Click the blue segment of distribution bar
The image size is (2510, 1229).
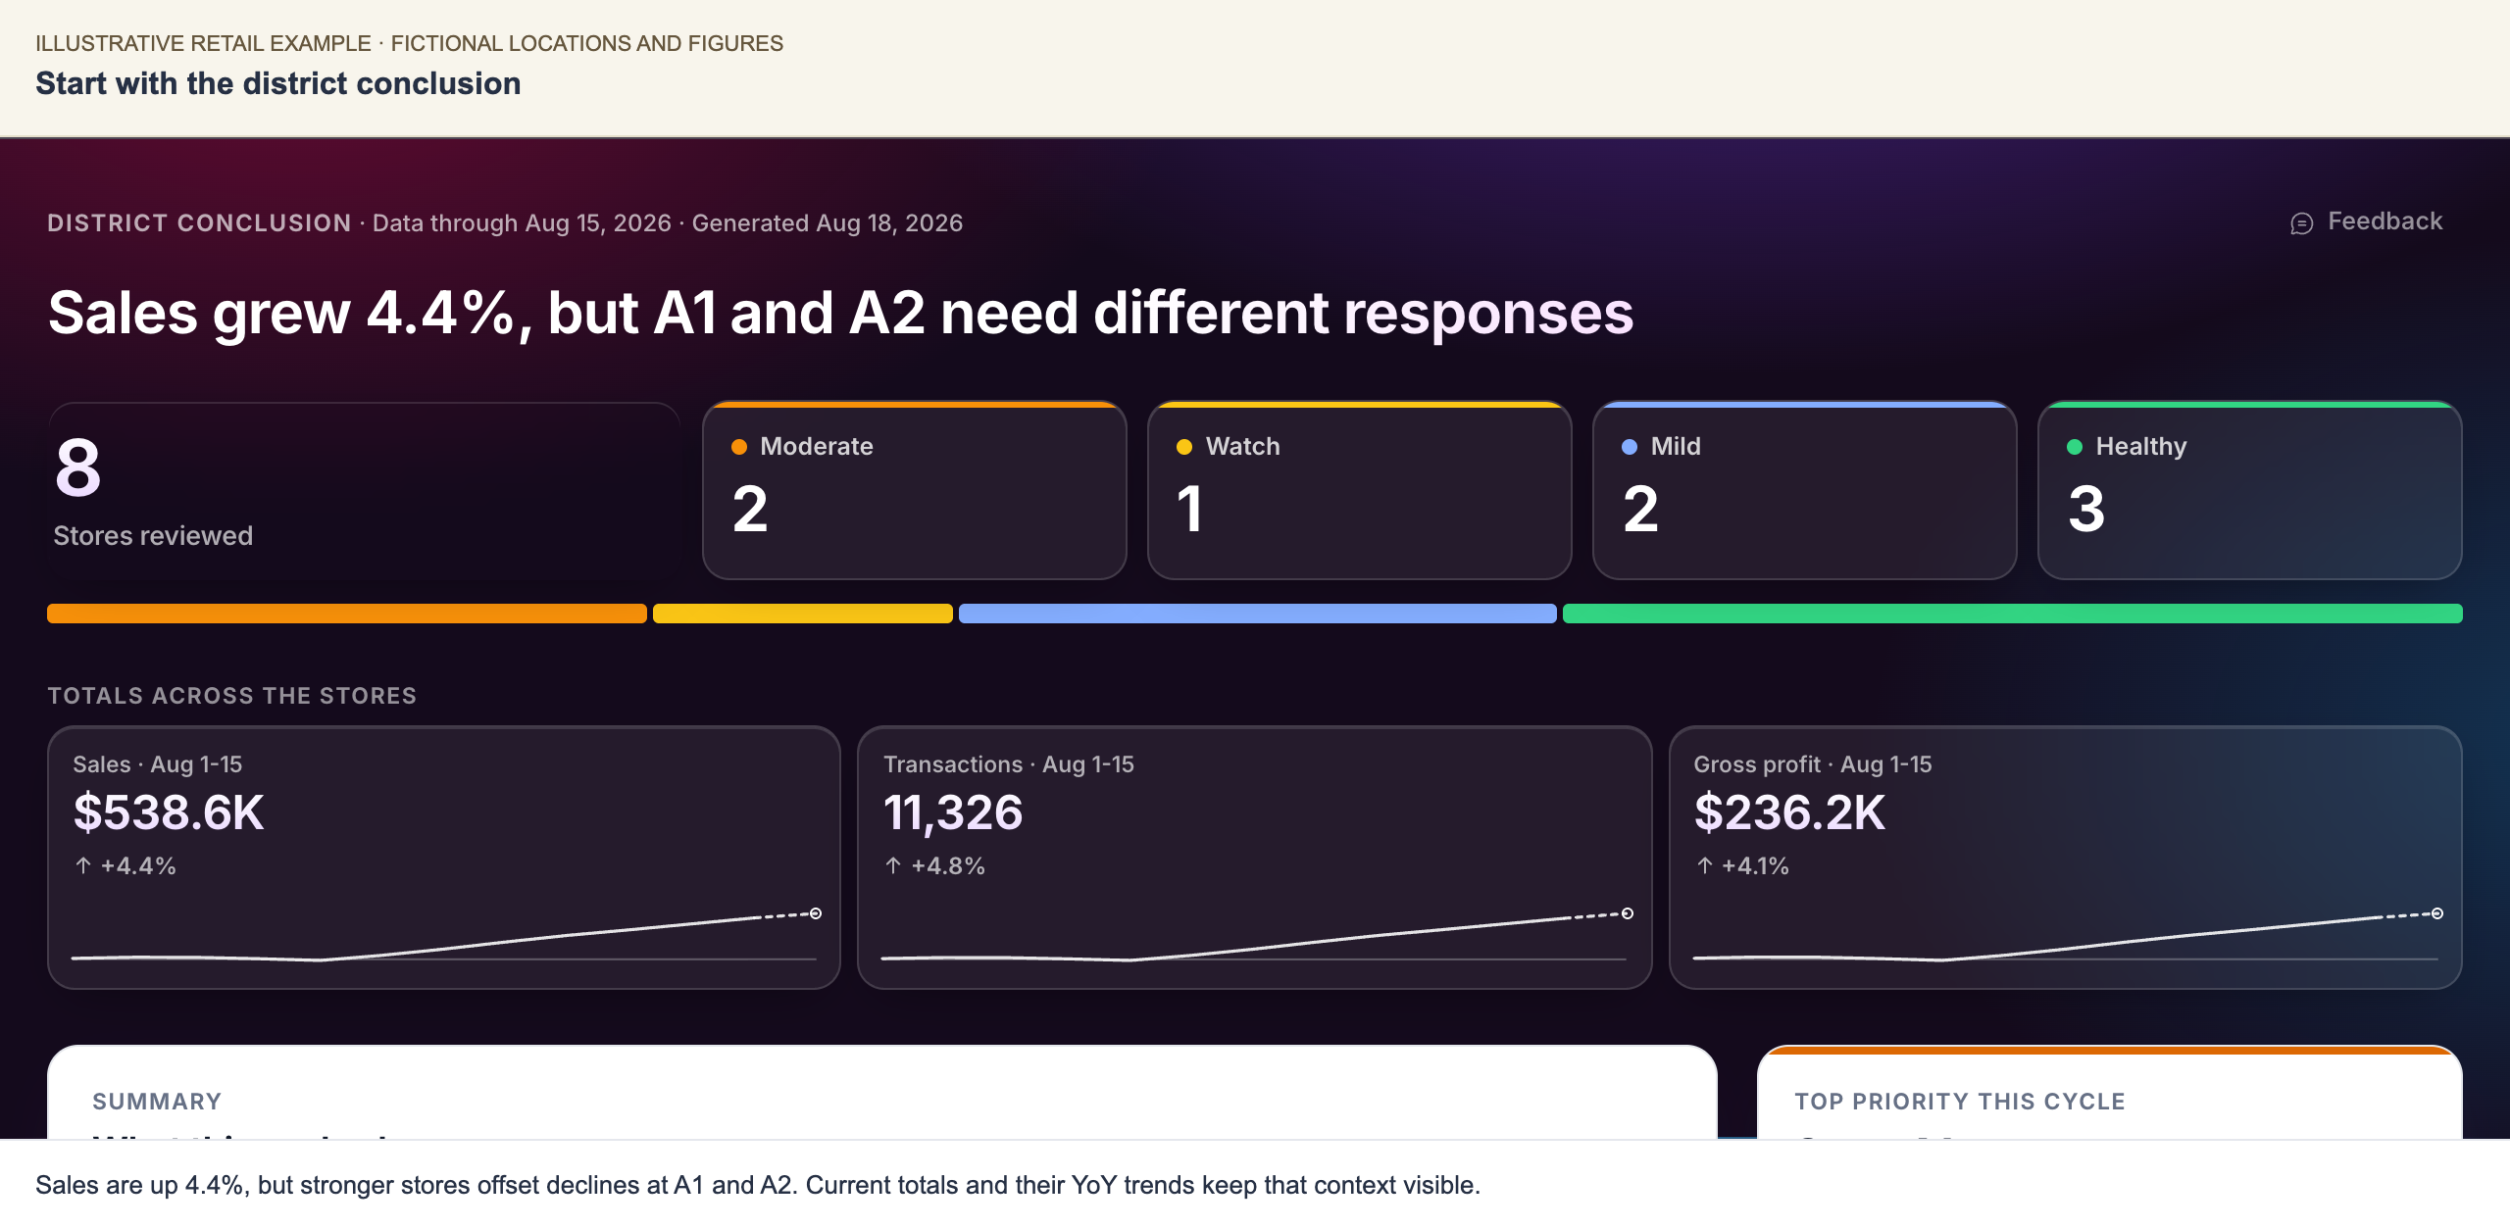coord(1258,614)
